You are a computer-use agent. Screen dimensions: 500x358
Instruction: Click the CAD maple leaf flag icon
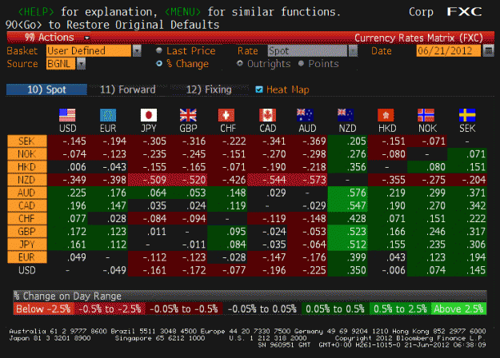pos(267,115)
